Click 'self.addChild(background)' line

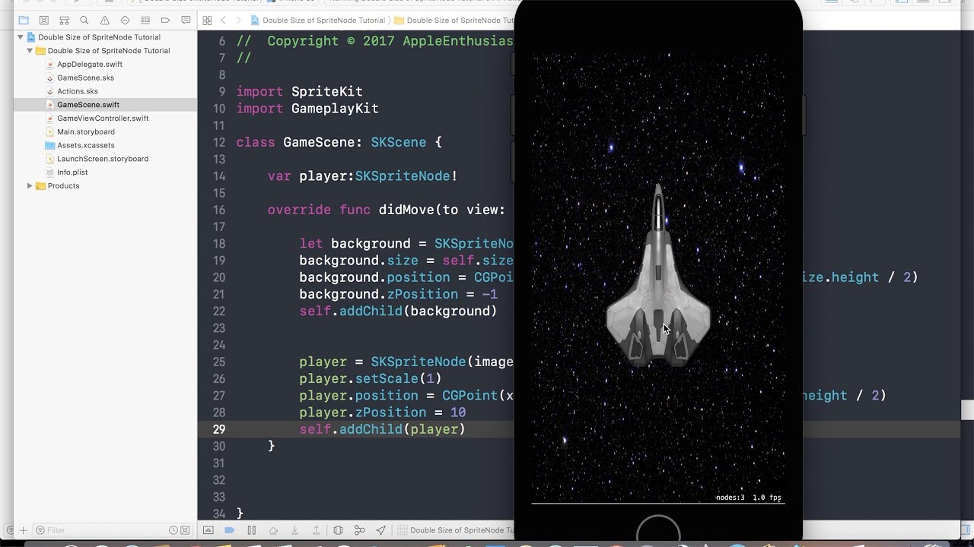coord(398,311)
